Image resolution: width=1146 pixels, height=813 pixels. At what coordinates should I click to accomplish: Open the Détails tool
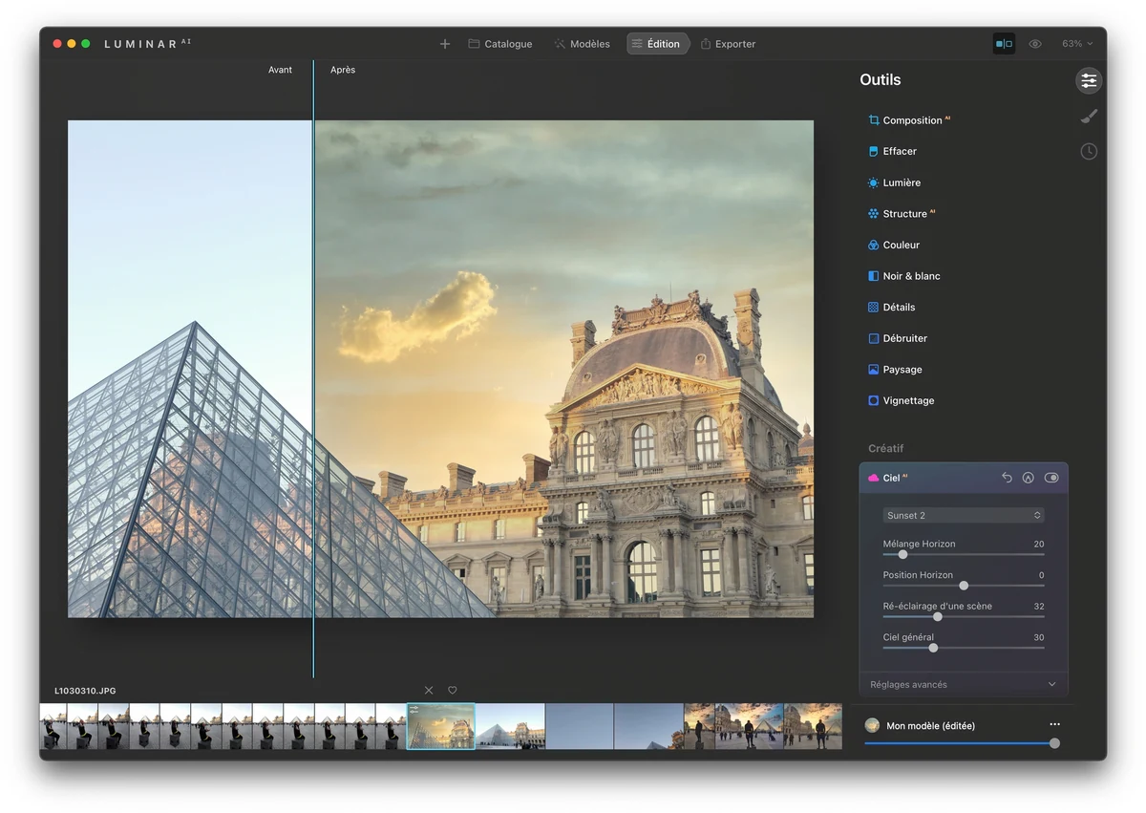(891, 307)
